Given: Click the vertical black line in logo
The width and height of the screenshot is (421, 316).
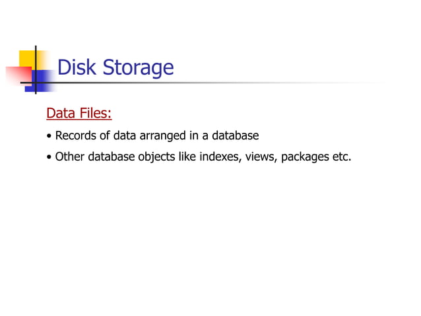Looking at the screenshot, I should [x=36, y=69].
